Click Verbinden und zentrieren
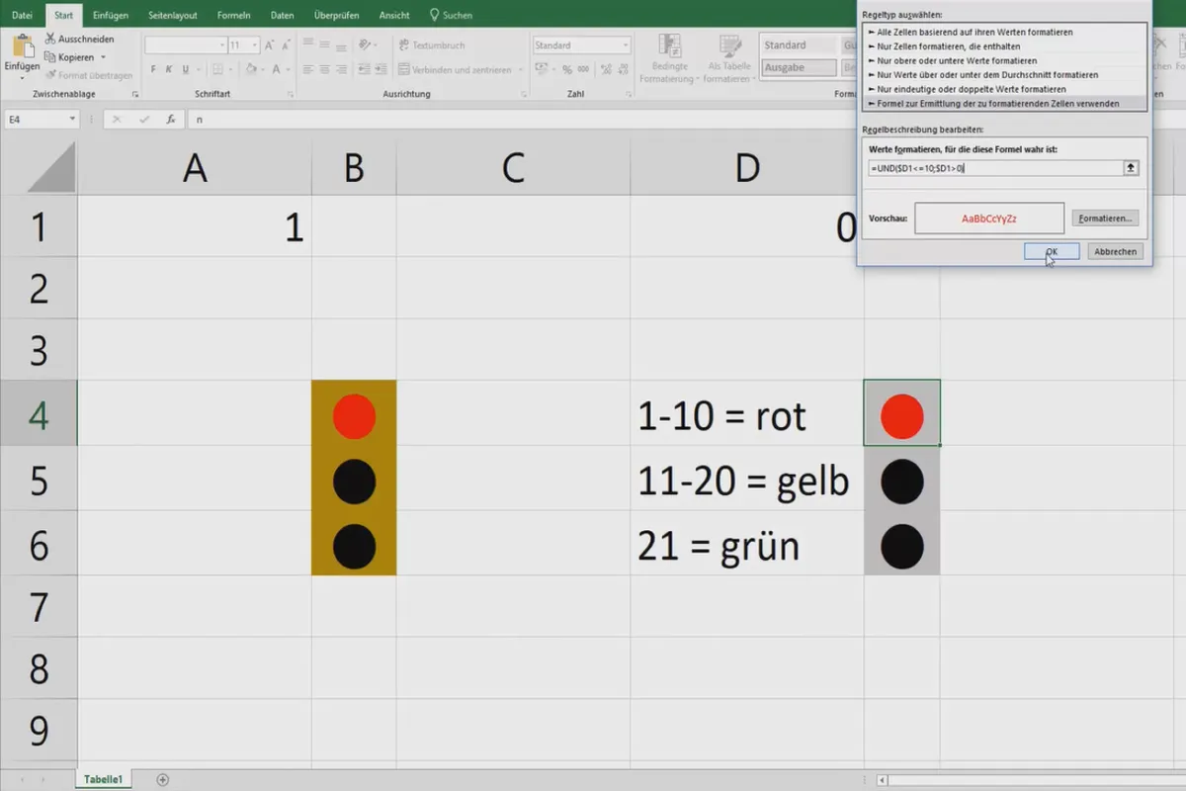Image resolution: width=1186 pixels, height=791 pixels. tap(455, 70)
